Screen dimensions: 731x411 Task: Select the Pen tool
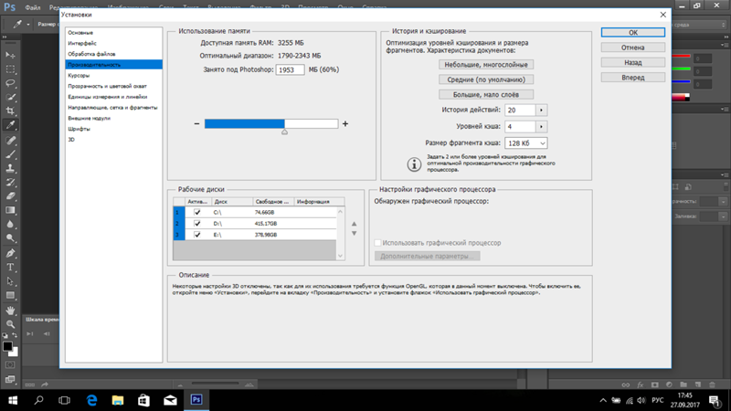[10, 254]
